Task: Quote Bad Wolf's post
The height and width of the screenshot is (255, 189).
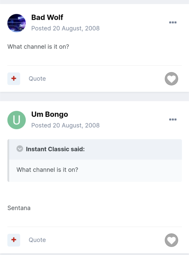Action: click(x=37, y=79)
